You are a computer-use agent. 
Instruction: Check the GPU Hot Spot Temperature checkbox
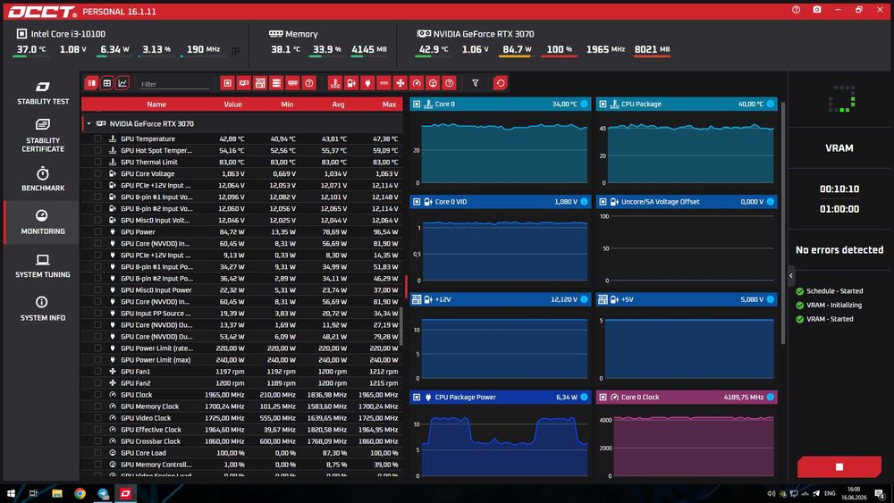coord(97,150)
